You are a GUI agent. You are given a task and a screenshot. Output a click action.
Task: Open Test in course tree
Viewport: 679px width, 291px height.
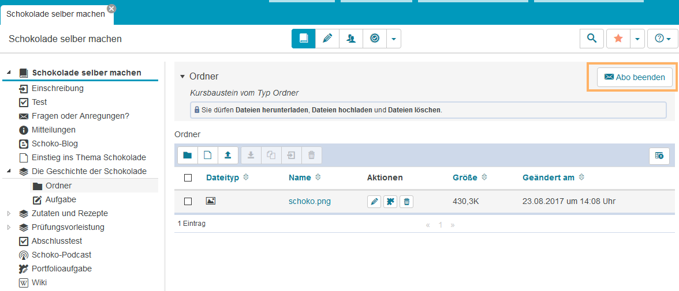tap(39, 103)
